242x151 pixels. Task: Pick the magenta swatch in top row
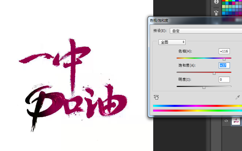tap(240, 1)
